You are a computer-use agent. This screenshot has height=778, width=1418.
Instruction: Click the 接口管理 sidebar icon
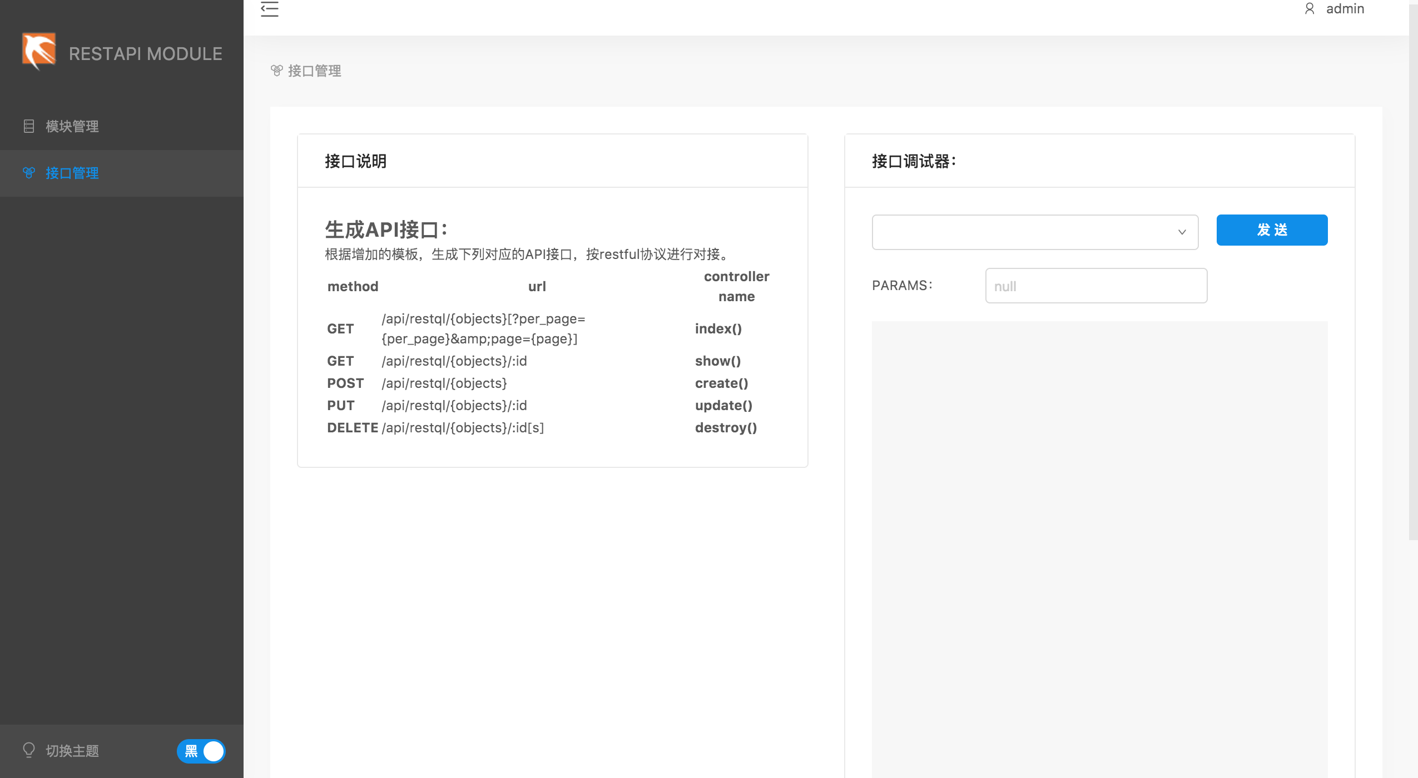point(29,173)
